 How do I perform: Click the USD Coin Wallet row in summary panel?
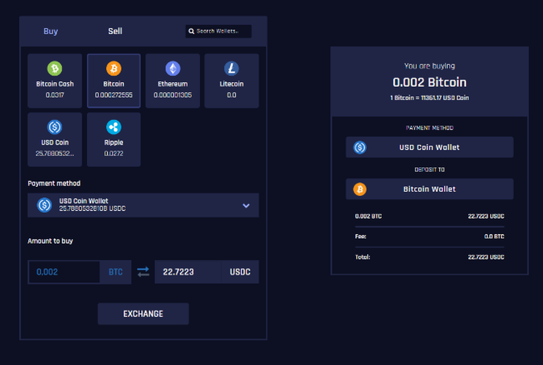click(x=430, y=147)
